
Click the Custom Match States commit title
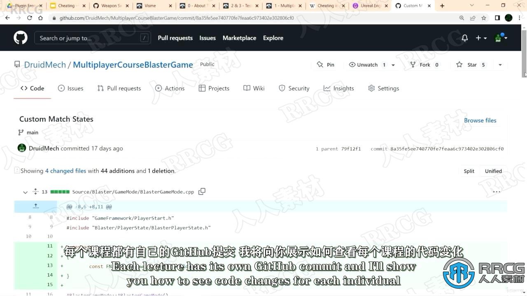pos(56,119)
